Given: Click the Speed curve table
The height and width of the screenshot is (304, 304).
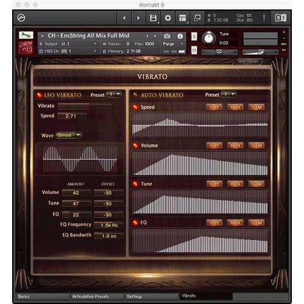Looking at the screenshot, I should click(x=200, y=125).
